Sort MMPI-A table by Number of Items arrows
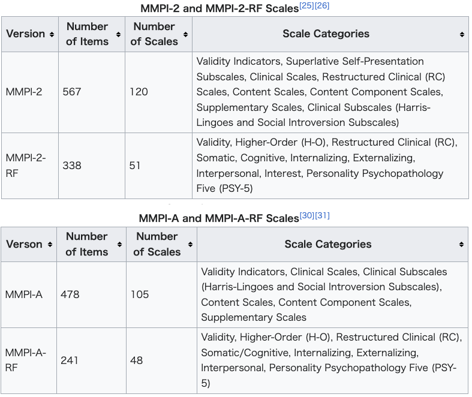Image resolution: width=472 pixels, height=397 pixels. [119, 245]
